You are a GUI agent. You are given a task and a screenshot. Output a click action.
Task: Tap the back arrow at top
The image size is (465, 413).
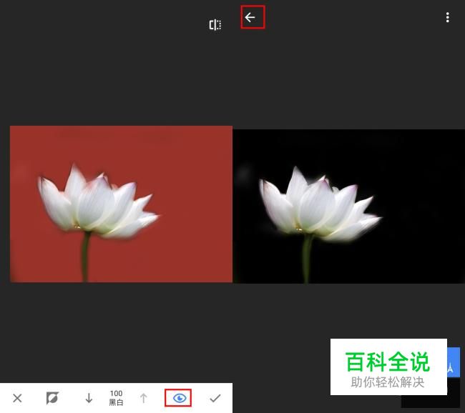pos(250,17)
